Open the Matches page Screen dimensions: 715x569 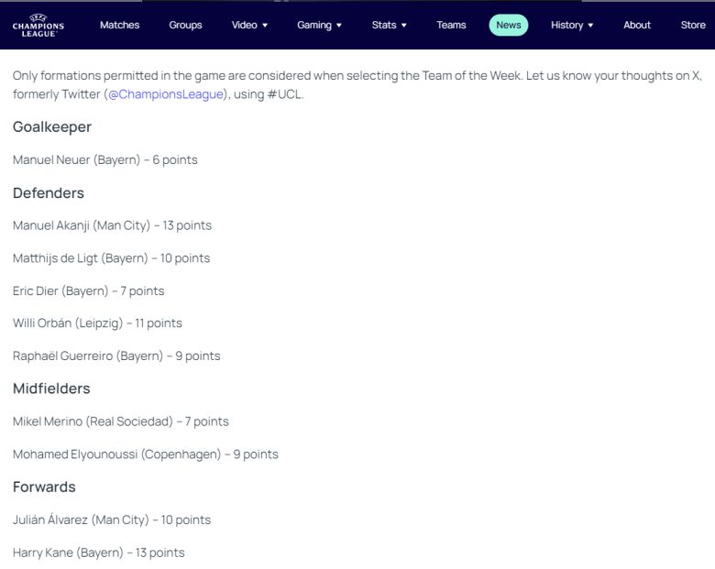[x=119, y=25]
